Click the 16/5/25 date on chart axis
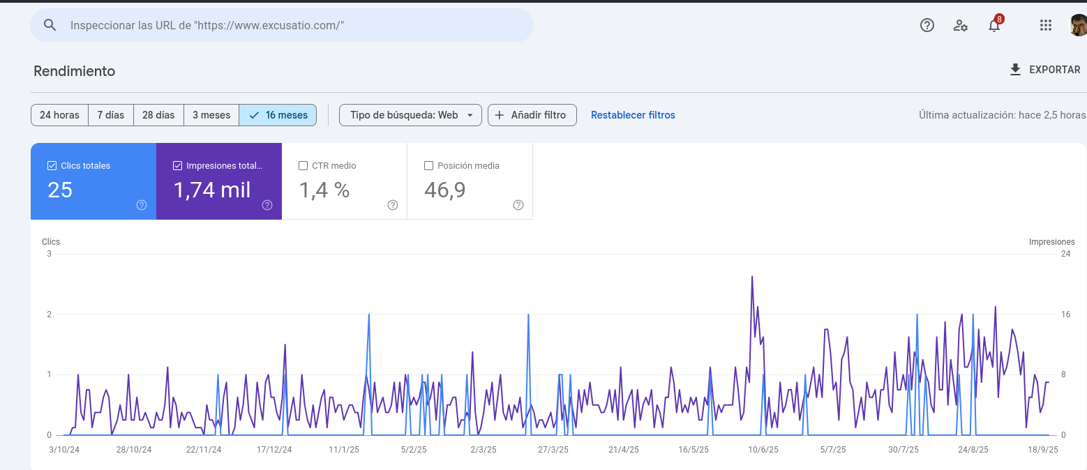This screenshot has height=470, width=1087. (694, 450)
